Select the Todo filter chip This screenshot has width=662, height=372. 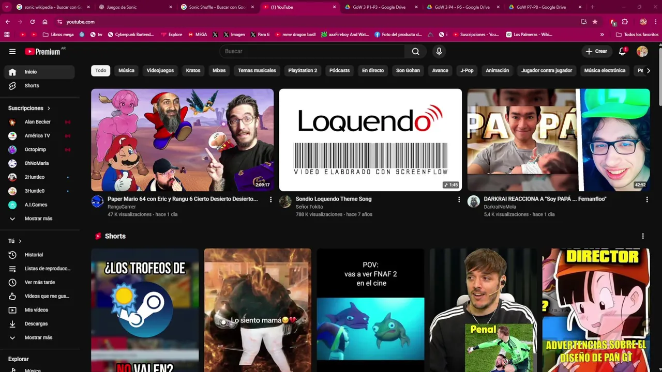tap(101, 70)
